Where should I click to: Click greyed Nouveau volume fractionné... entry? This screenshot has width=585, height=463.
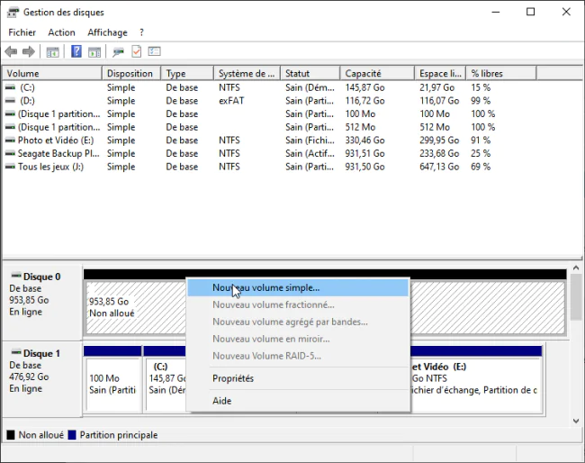[298, 304]
